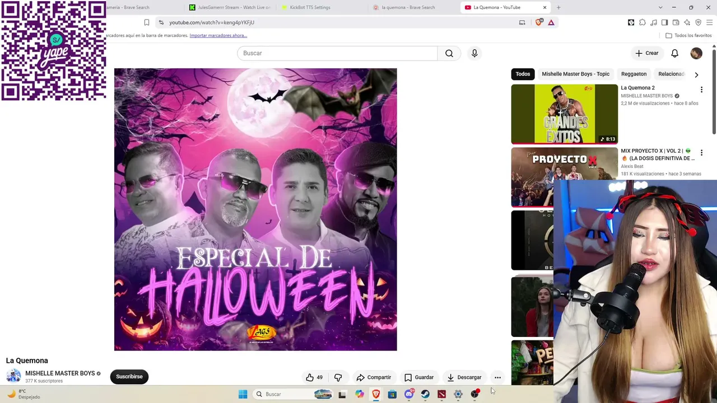Open Brave extensions puzzle icon
Screen dimensions: 717x403
pos(642,22)
